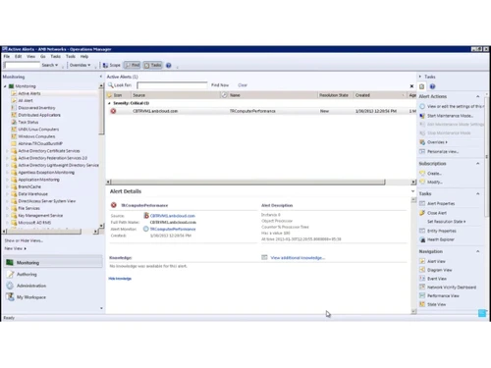This screenshot has width=491, height=368.
Task: Open the Edit menu
Action: (19, 56)
